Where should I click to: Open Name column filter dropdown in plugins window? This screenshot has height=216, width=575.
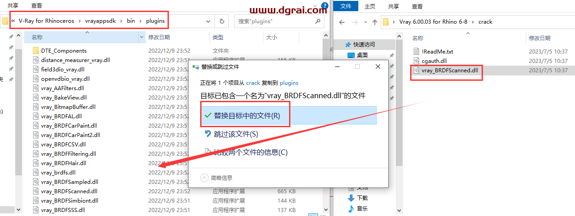142,37
